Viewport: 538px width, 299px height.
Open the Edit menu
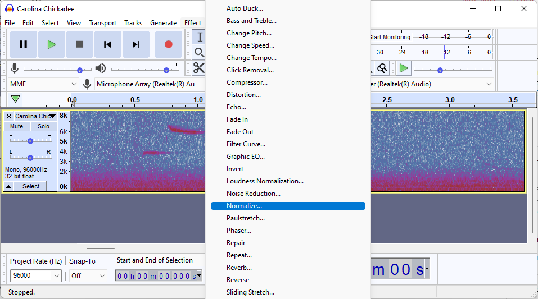(x=28, y=23)
